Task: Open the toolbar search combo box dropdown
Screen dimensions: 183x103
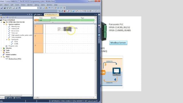Action: coord(38,8)
